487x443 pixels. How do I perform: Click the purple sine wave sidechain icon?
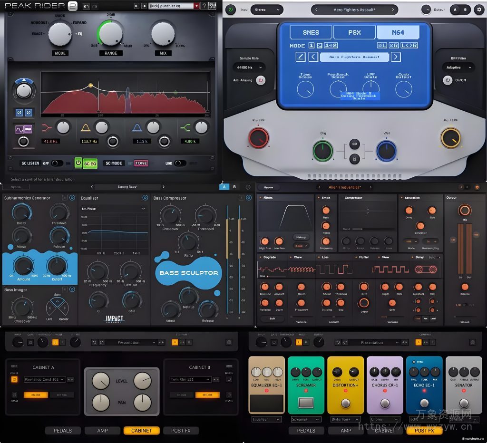point(19,128)
